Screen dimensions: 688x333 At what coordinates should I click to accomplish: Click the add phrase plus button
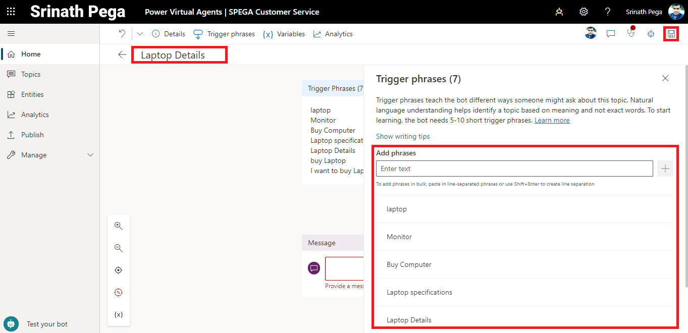tap(665, 169)
